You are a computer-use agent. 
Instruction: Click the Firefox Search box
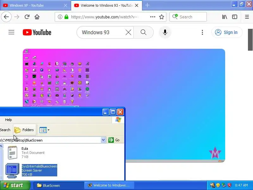(x=188, y=17)
